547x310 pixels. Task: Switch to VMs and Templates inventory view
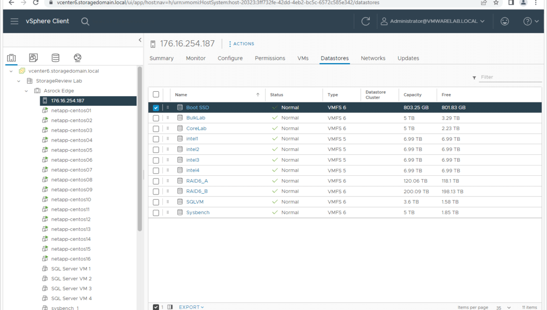click(x=34, y=58)
